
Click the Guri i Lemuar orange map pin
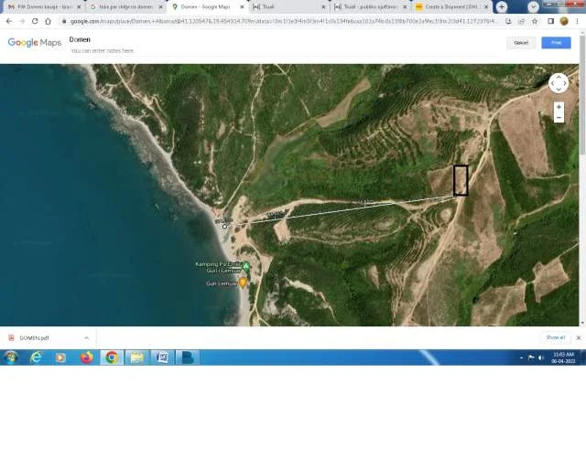(243, 283)
